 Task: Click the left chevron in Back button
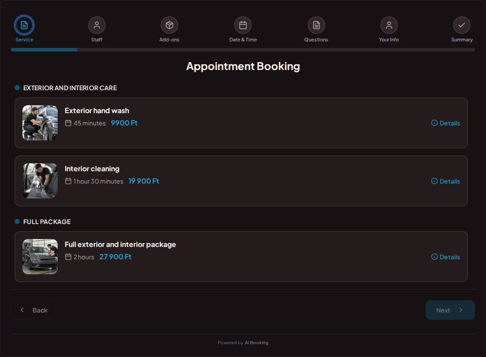22,310
